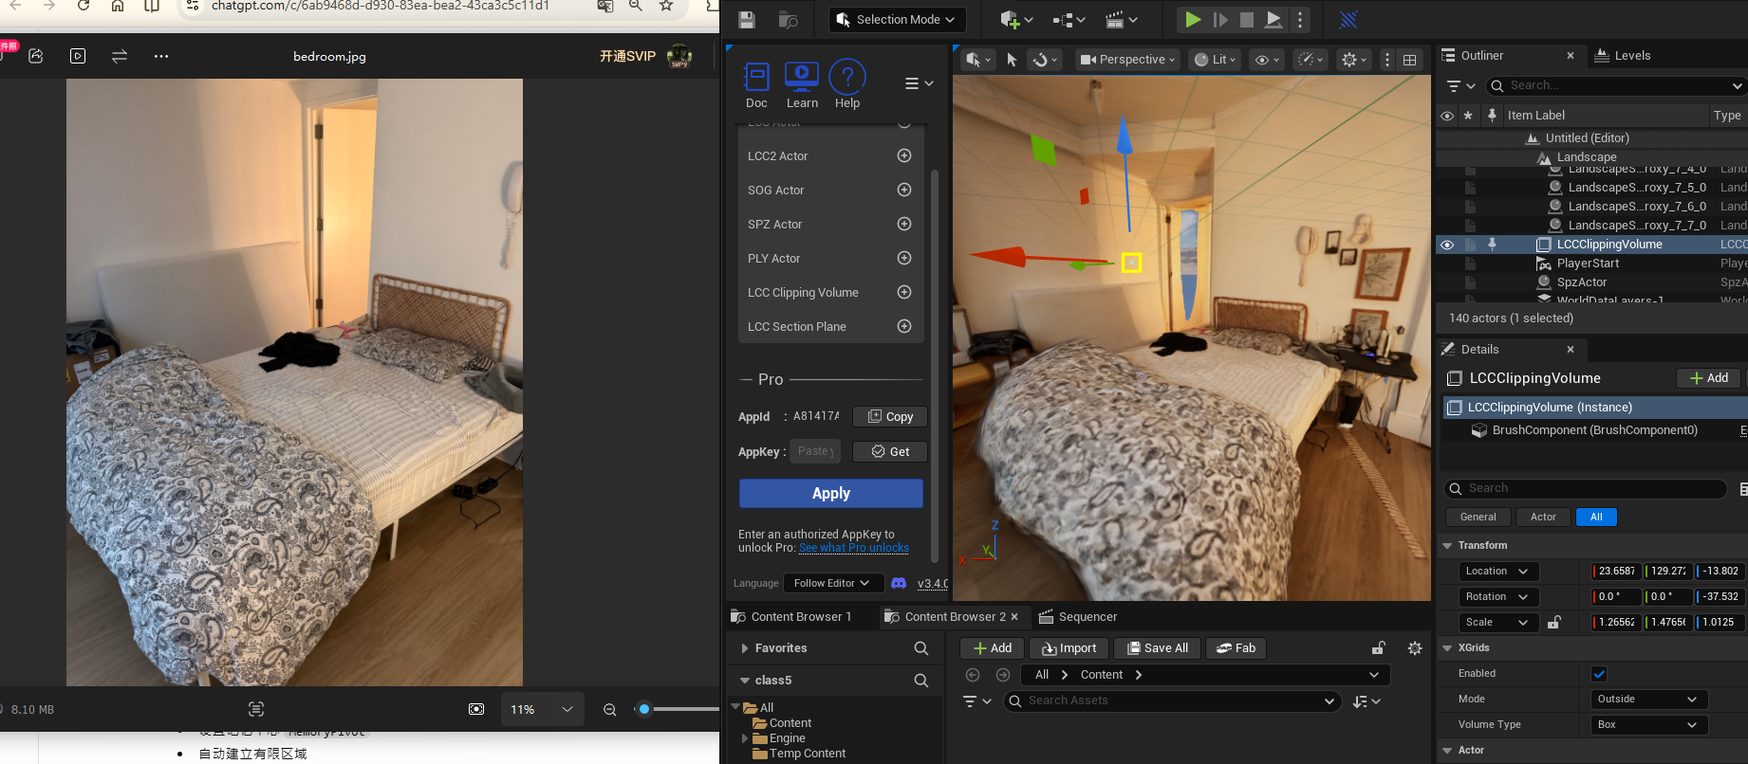Add an LCC Clipping Volume with its plus icon
Screen dimensions: 1748x764
click(904, 292)
